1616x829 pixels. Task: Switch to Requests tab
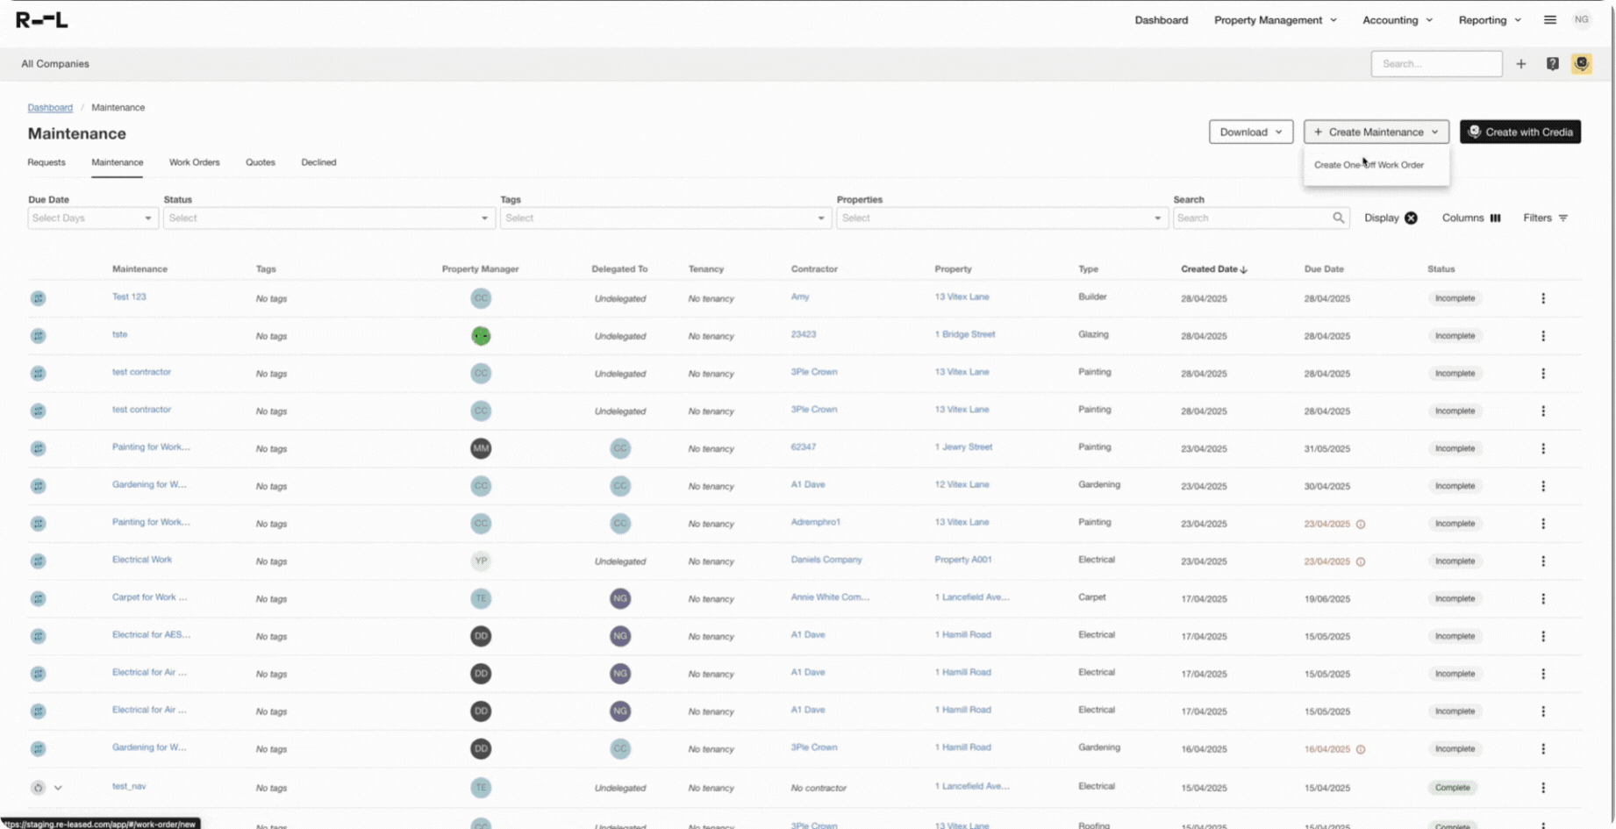pos(46,162)
